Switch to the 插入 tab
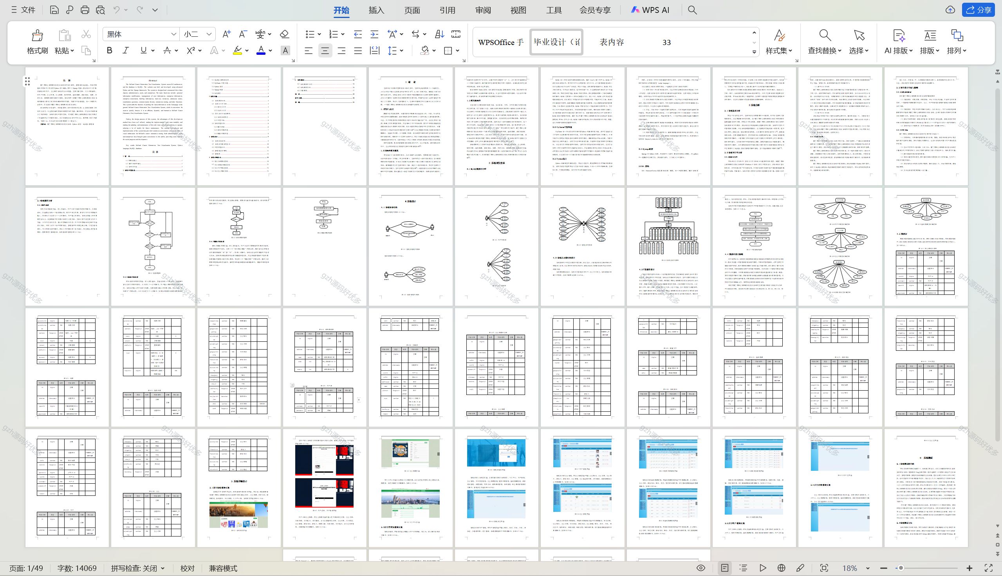Image resolution: width=1002 pixels, height=576 pixels. 376,10
